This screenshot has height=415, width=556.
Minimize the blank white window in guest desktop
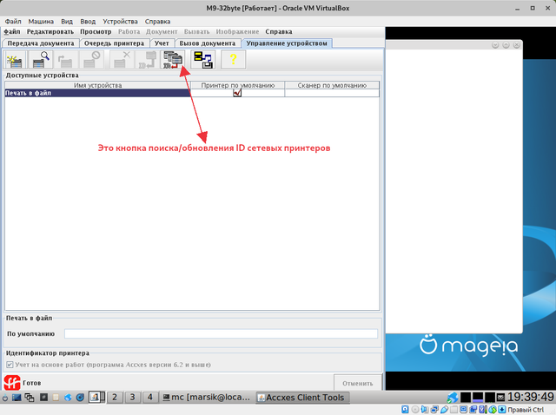tap(495, 44)
